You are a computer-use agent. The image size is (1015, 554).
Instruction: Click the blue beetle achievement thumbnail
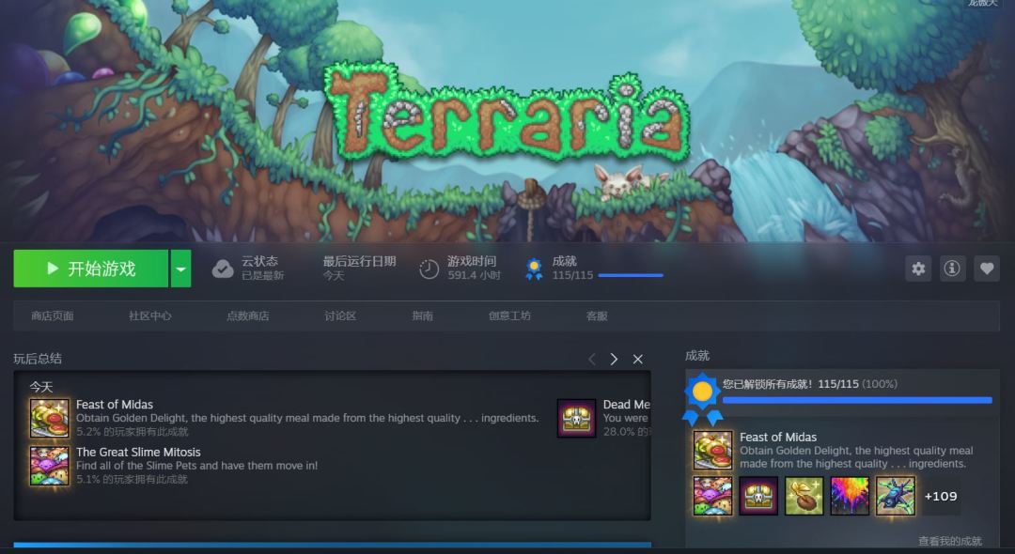896,496
